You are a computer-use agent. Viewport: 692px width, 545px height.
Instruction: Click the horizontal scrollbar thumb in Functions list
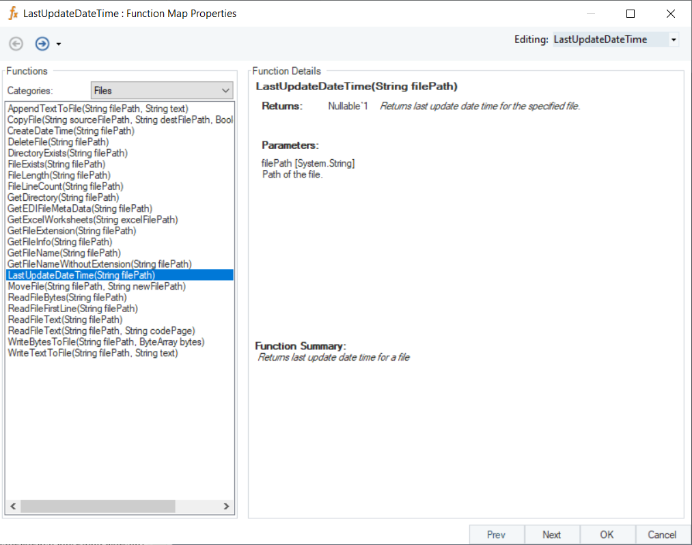(98, 506)
